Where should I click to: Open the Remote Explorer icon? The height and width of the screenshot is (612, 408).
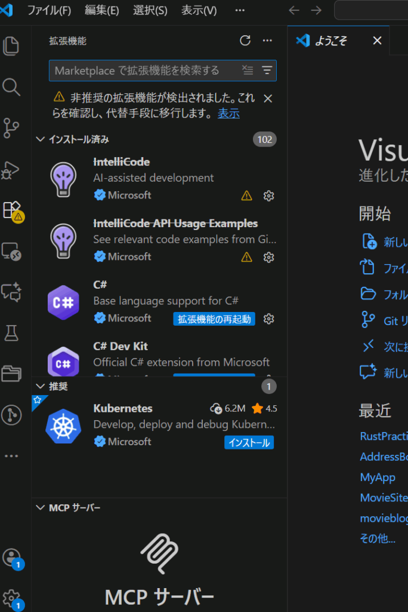point(11,251)
